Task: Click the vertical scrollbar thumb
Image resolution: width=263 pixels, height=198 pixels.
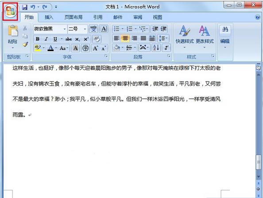Action: (259, 162)
